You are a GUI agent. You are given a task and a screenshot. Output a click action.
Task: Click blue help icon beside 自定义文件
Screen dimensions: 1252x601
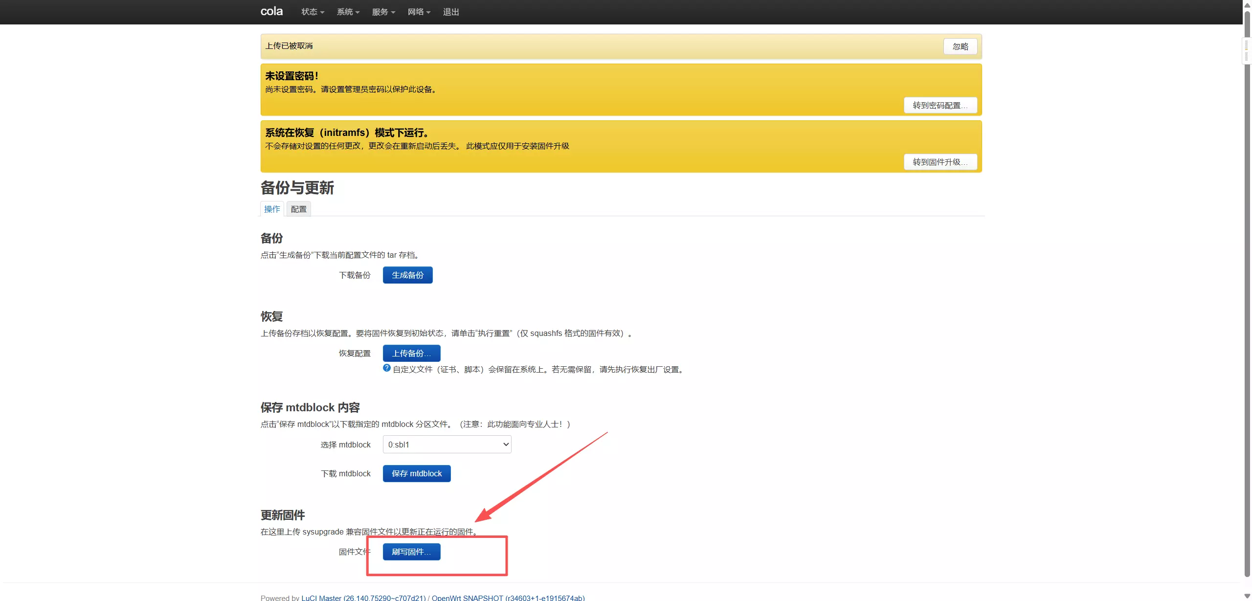click(387, 368)
